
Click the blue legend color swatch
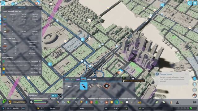4,72
